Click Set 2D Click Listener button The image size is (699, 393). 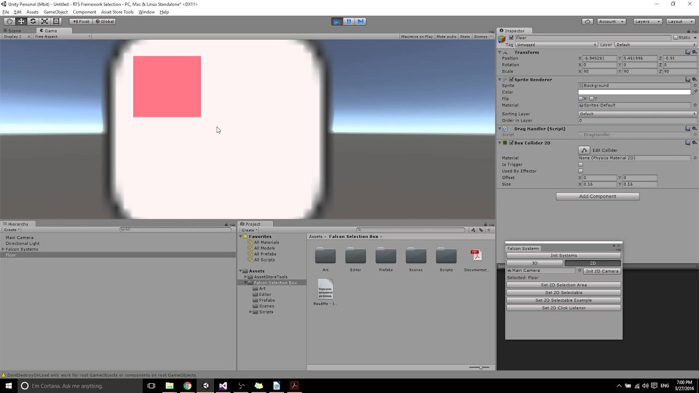pyautogui.click(x=564, y=308)
